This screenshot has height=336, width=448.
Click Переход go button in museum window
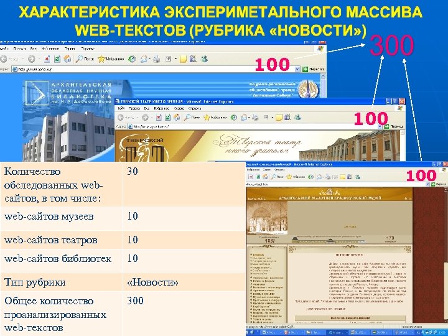439,184
